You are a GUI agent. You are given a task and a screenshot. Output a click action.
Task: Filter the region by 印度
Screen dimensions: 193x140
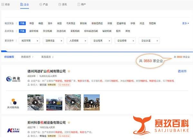(110, 23)
